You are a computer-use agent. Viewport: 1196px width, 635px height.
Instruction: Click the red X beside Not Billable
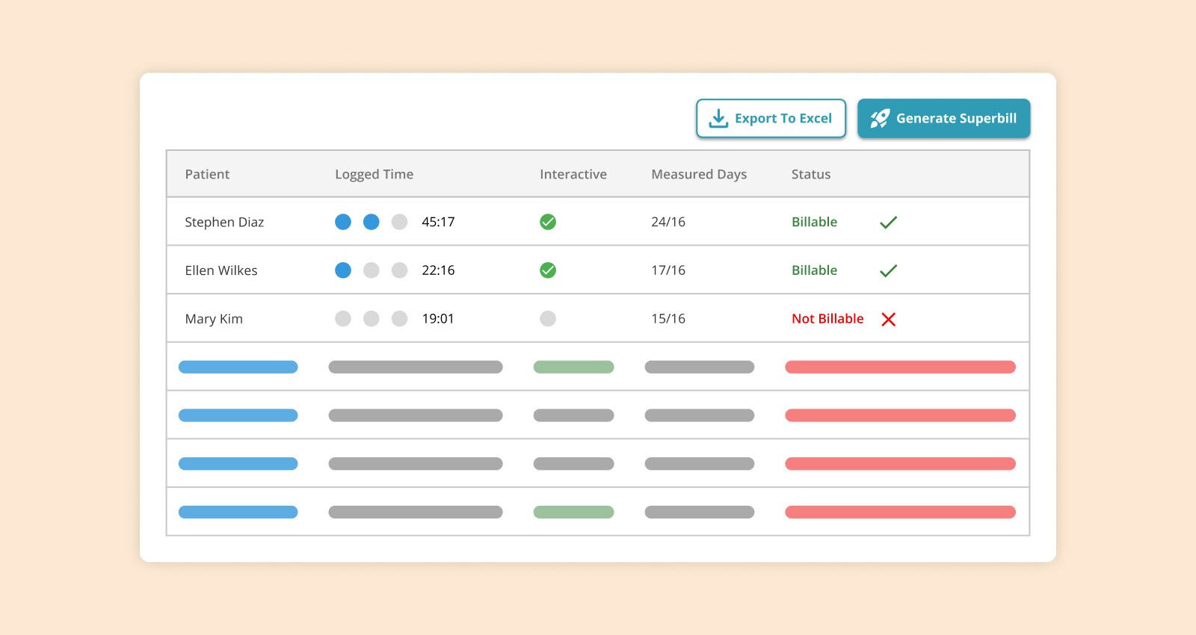pyautogui.click(x=888, y=320)
